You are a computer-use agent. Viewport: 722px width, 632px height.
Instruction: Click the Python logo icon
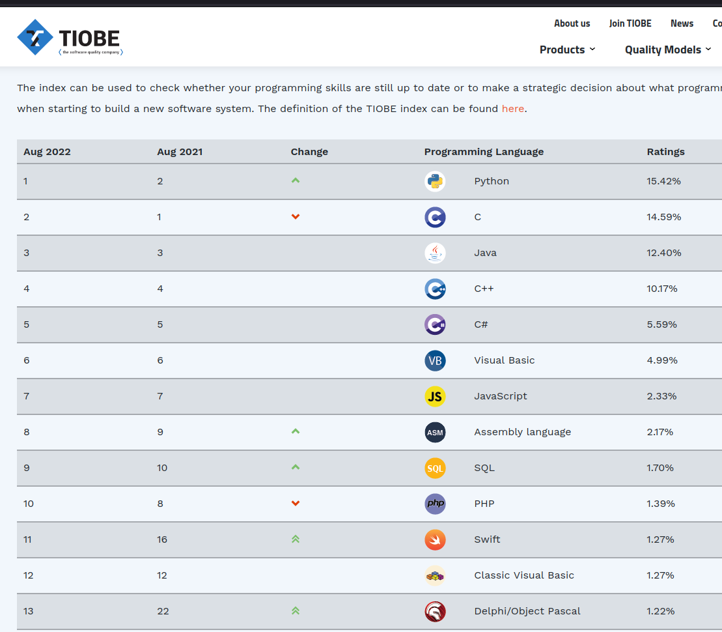point(435,182)
